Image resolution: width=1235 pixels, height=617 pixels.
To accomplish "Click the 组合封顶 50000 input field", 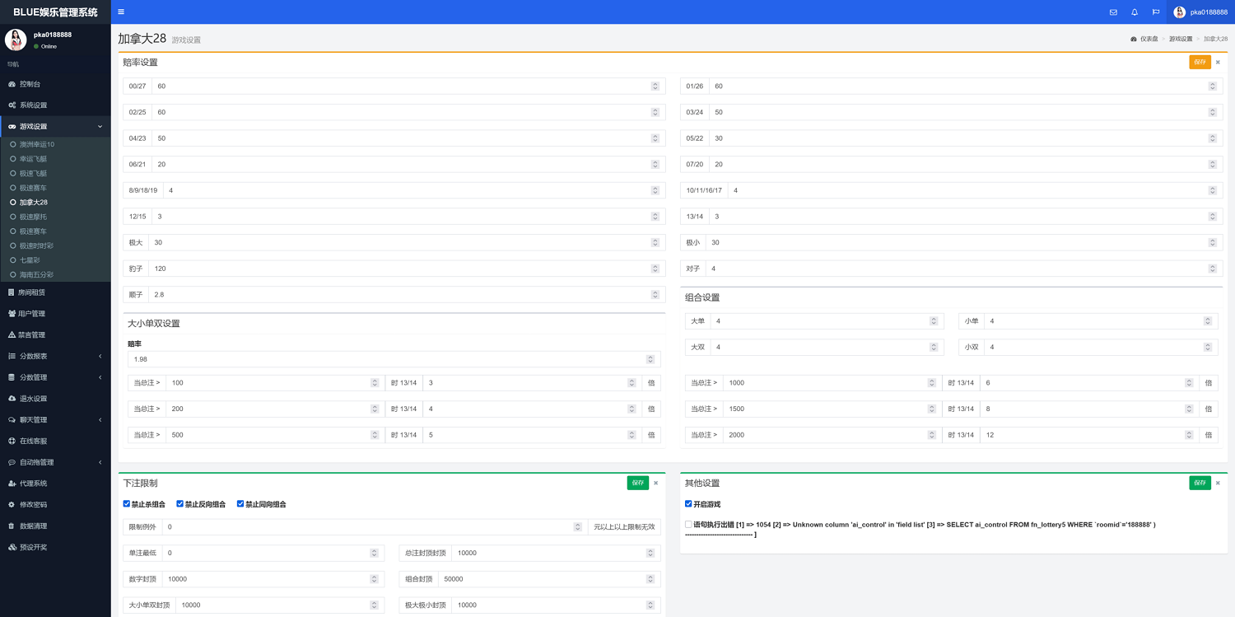I will (548, 579).
